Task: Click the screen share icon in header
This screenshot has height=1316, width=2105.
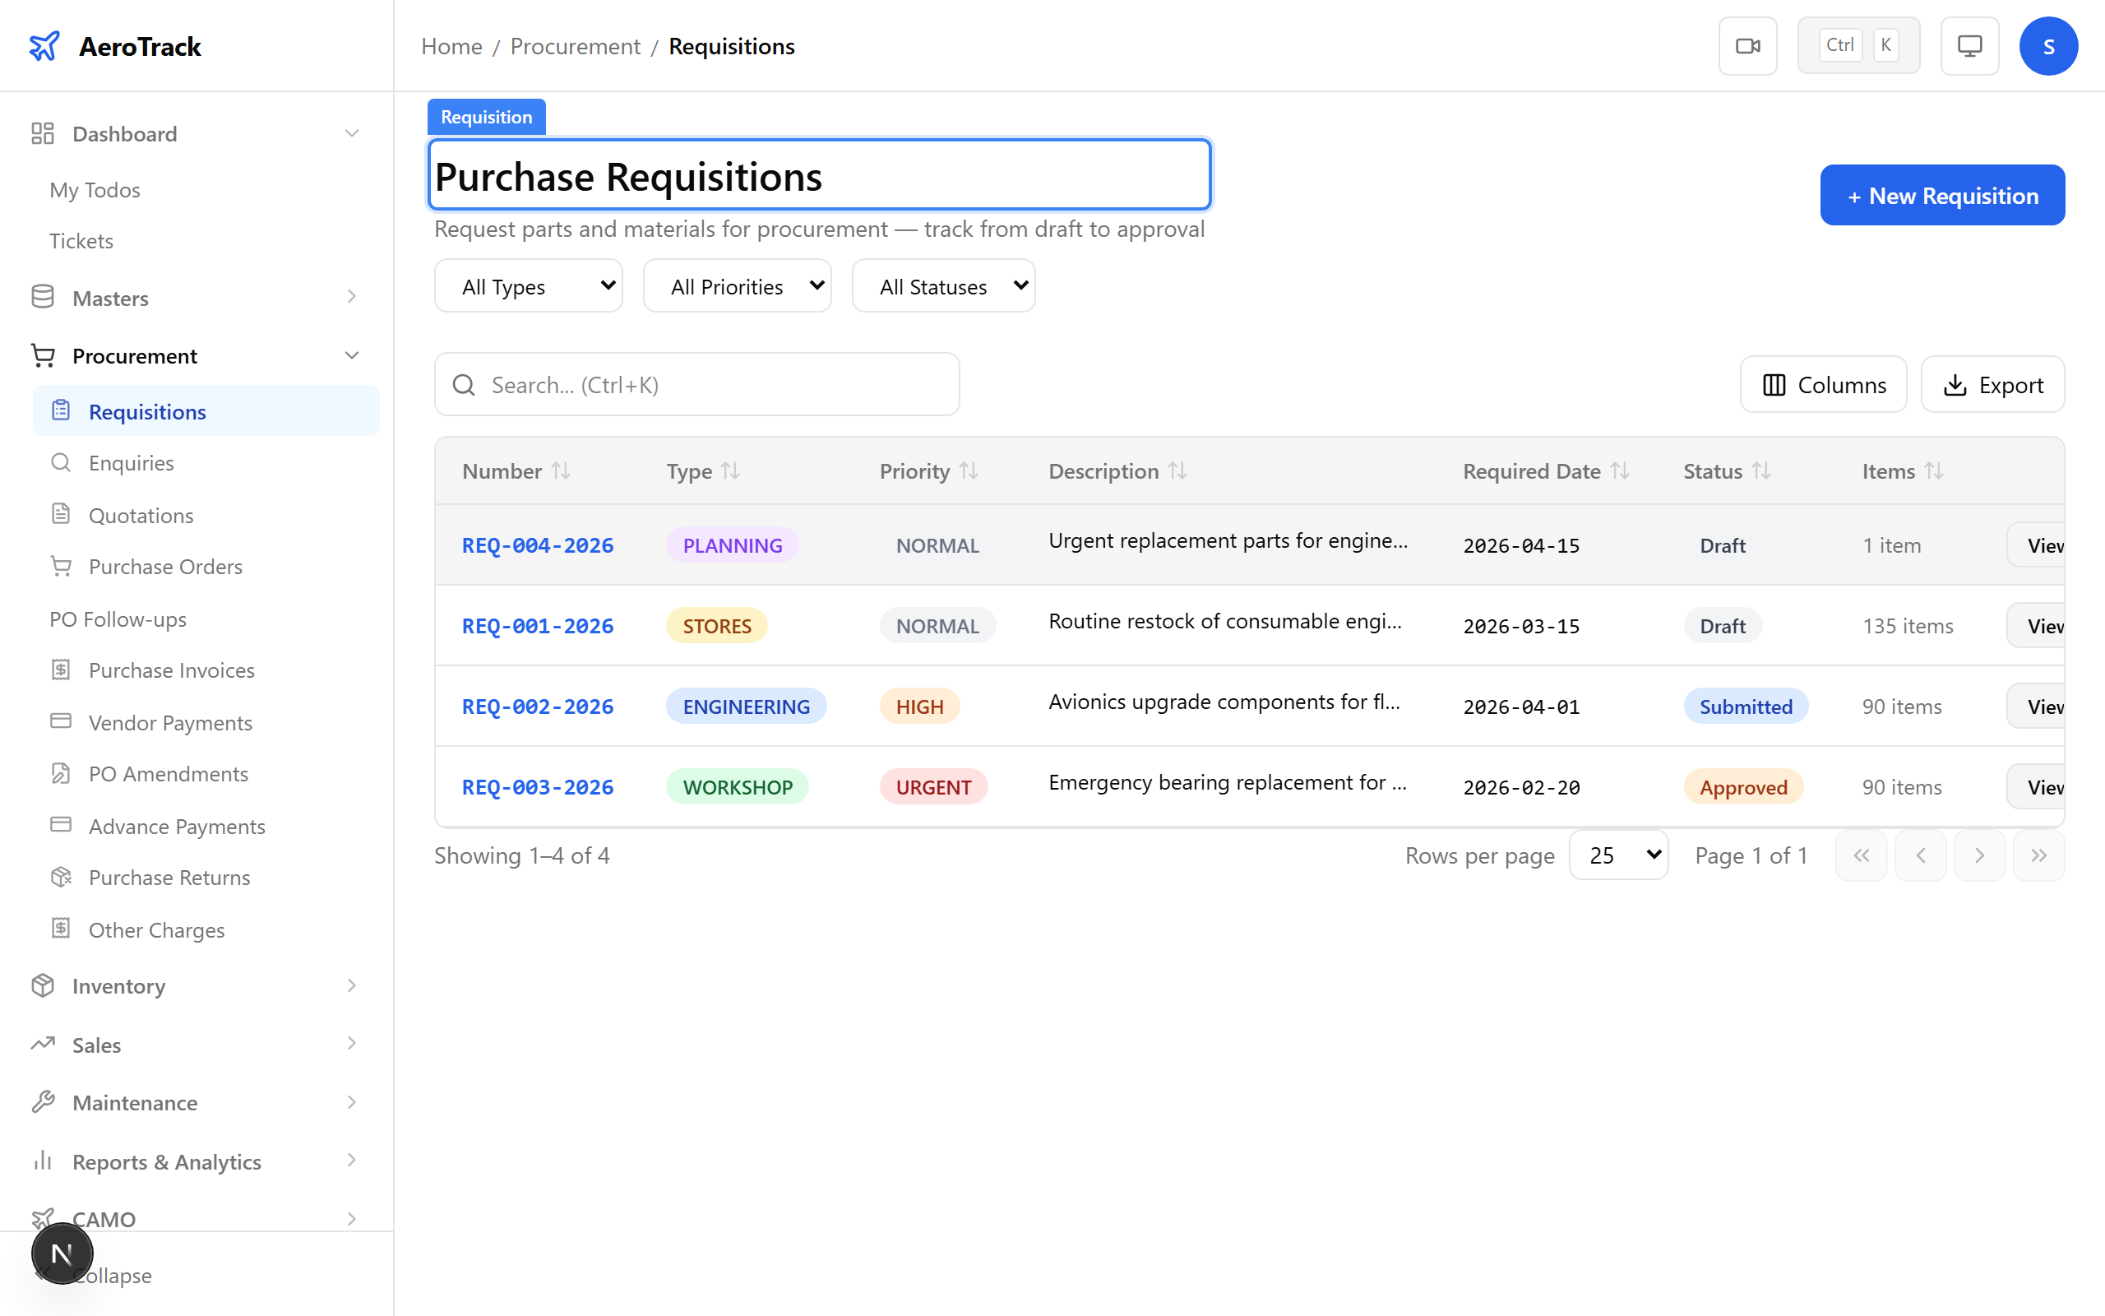Action: [x=1969, y=45]
